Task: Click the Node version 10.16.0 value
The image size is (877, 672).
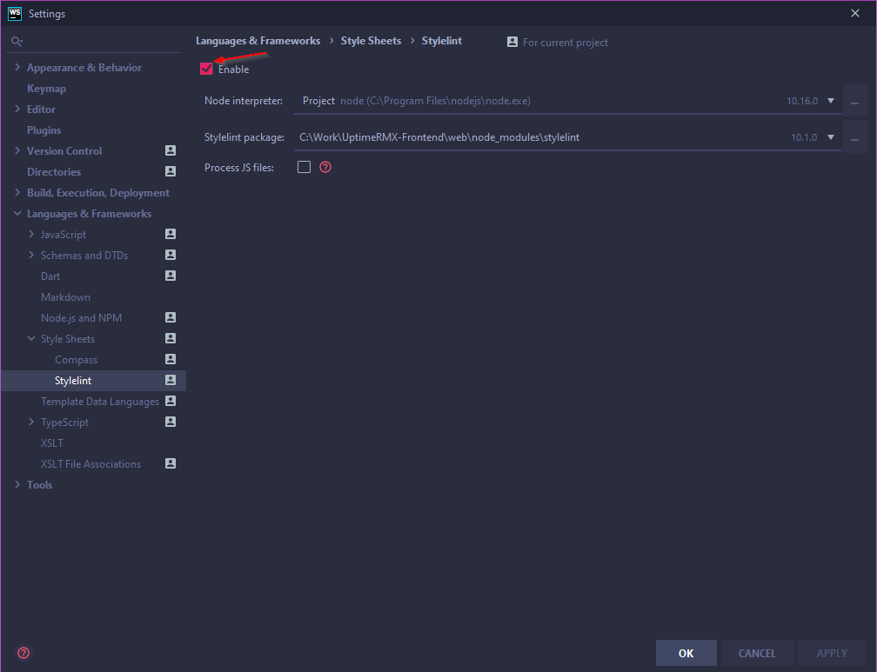Action: [802, 101]
